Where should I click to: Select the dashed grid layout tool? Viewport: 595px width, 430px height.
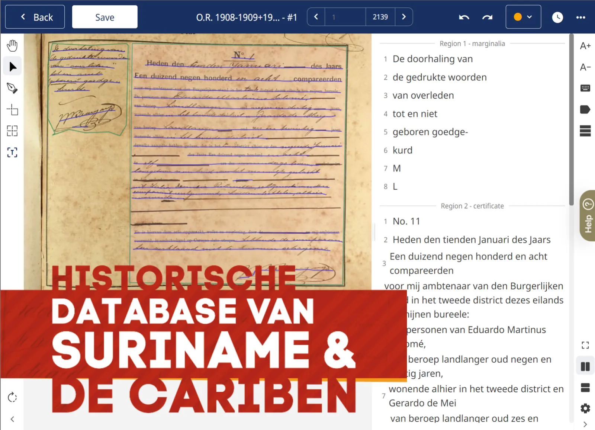coord(12,131)
